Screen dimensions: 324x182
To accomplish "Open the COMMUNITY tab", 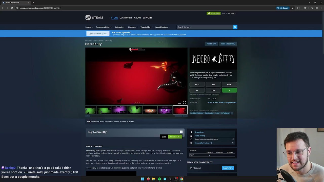I will tap(126, 18).
